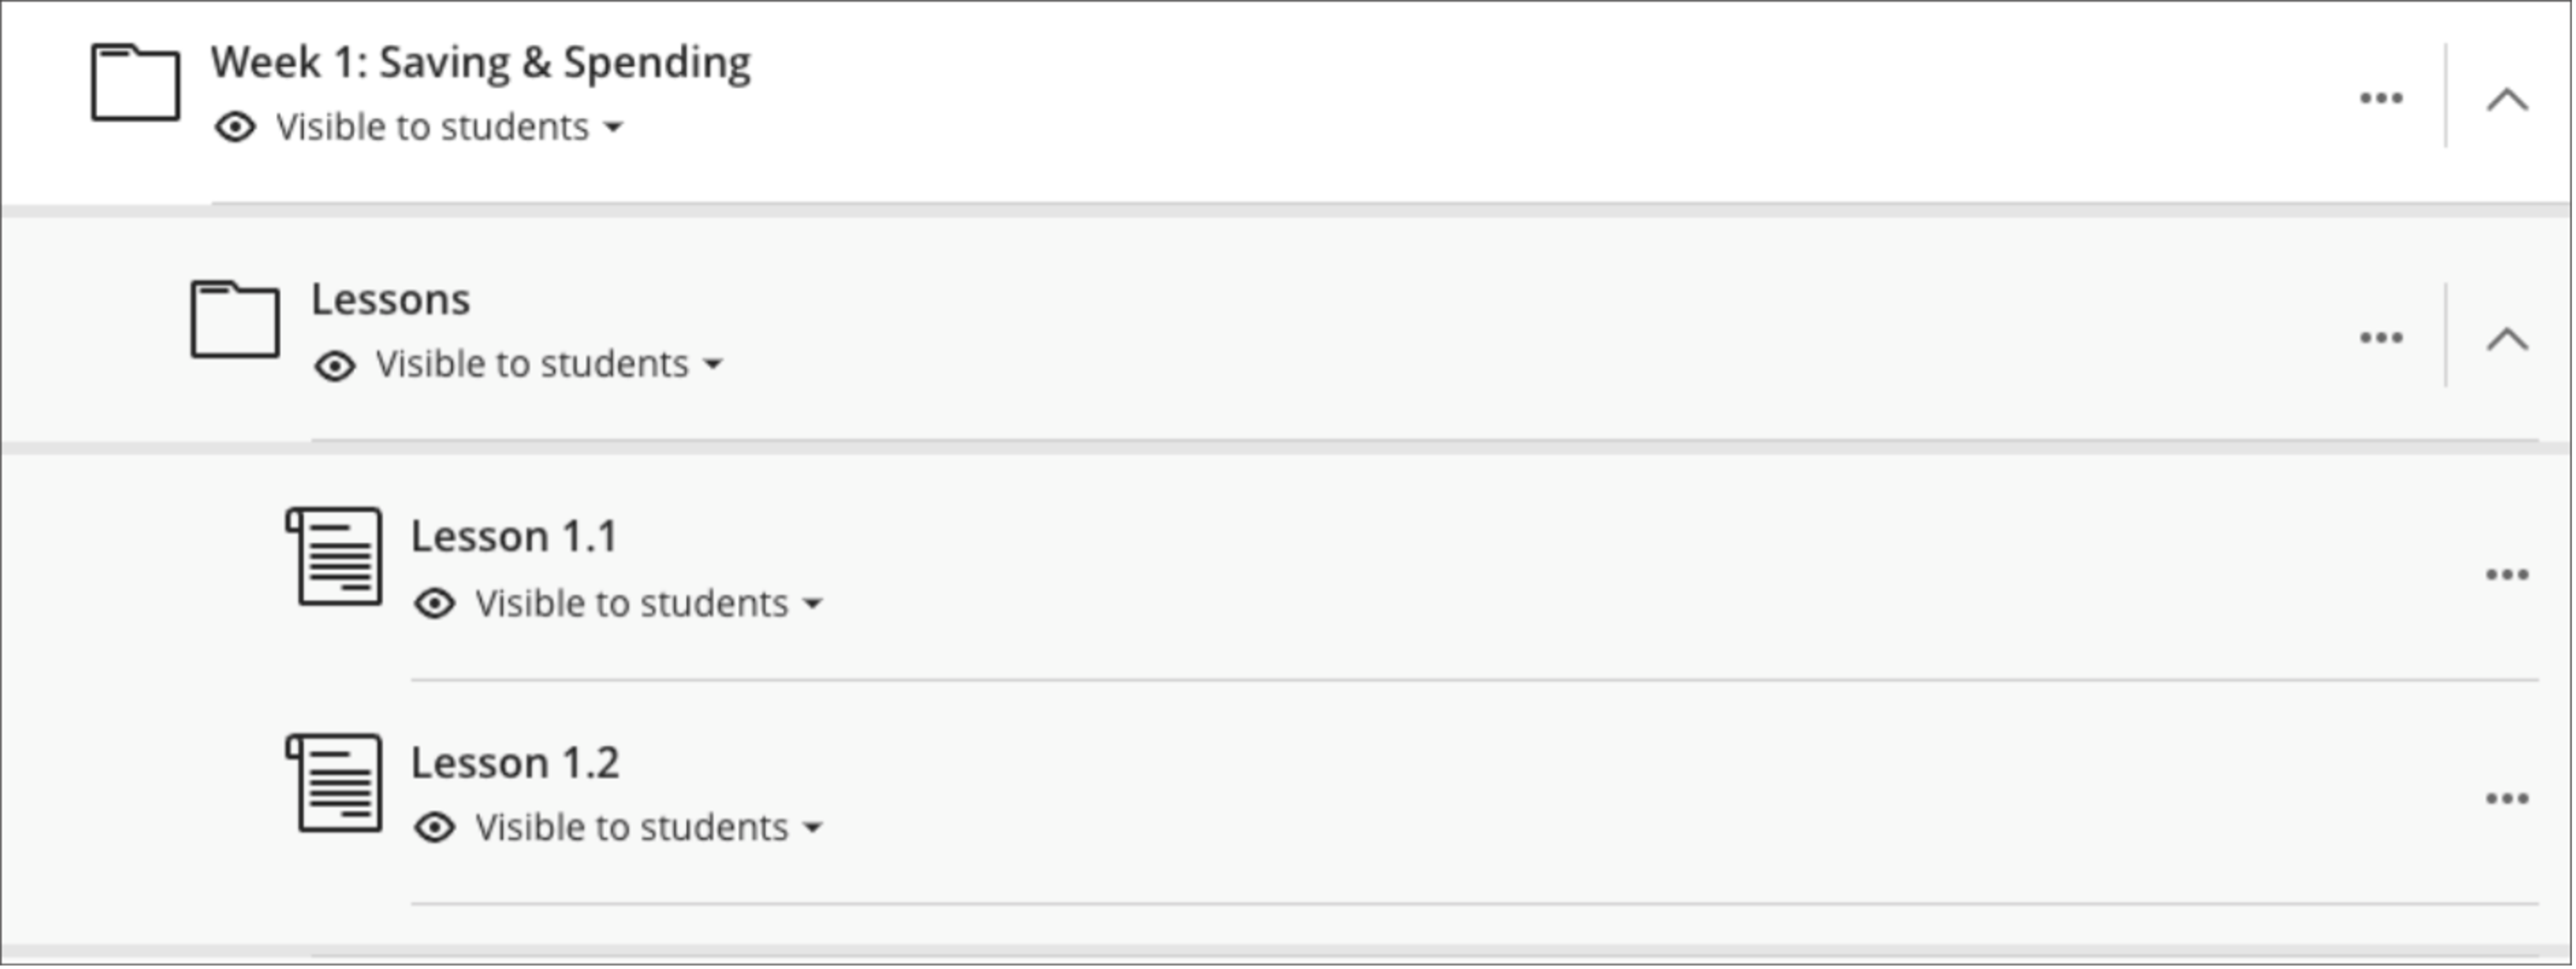
Task: Collapse the Lessons folder section
Action: coord(2507,339)
